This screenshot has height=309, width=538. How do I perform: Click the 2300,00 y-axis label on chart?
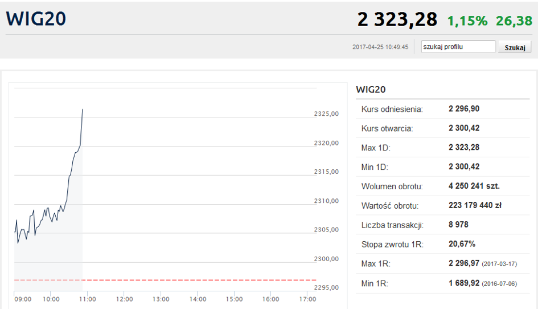click(x=326, y=259)
